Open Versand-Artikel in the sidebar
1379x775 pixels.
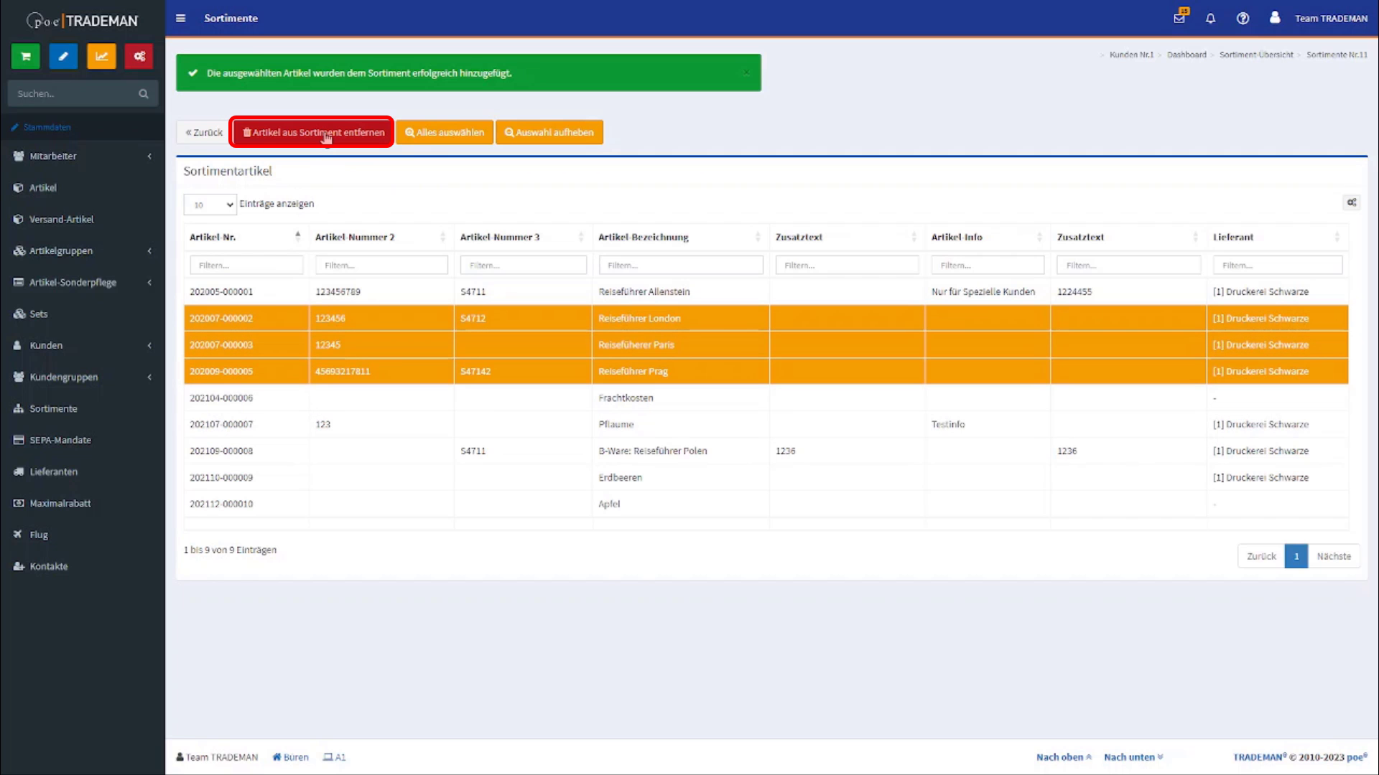coord(83,219)
